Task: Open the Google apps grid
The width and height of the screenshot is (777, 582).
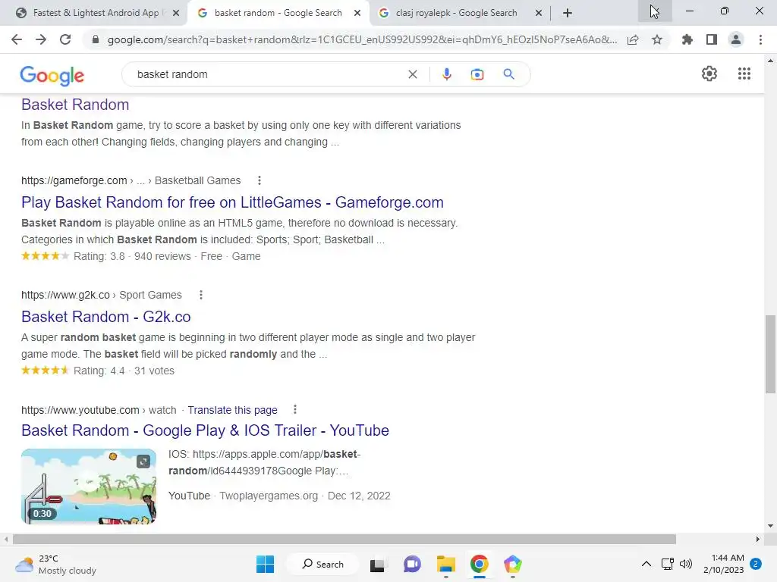Action: (744, 74)
